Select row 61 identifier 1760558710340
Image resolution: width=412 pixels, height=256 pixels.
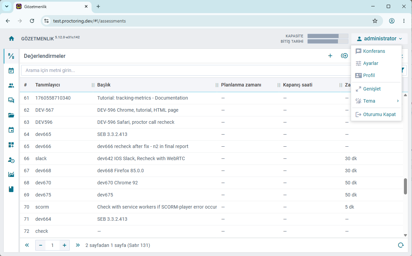pyautogui.click(x=53, y=98)
